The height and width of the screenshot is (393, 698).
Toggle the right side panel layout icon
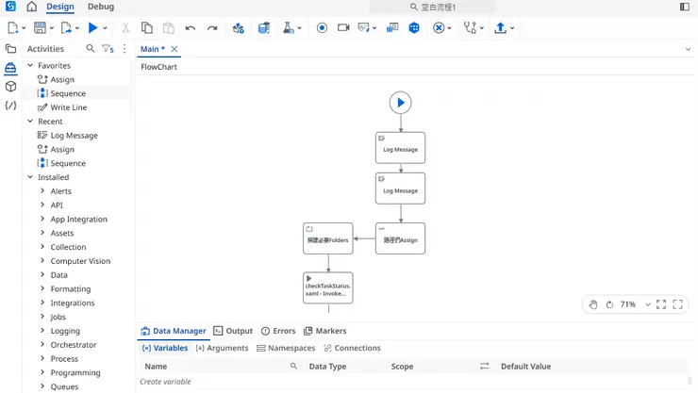click(685, 7)
